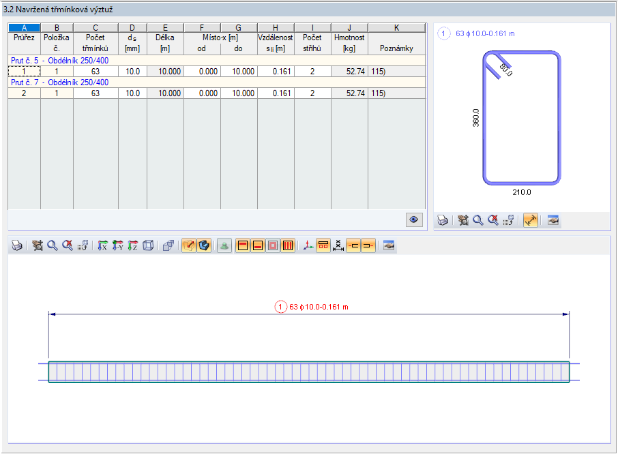Click the stacked cubes perspective icon
Viewport: 618px width, 454px height.
(168, 245)
